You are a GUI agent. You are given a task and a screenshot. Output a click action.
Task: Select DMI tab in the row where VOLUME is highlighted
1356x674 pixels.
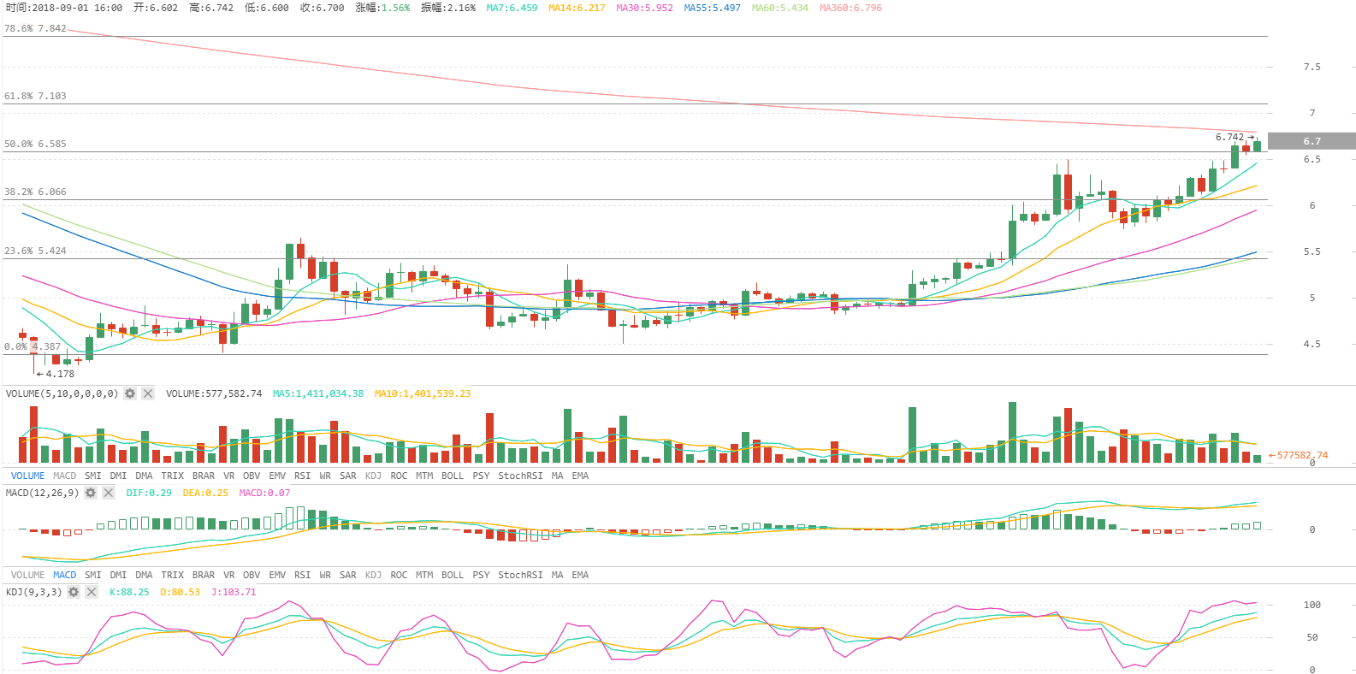tap(118, 476)
